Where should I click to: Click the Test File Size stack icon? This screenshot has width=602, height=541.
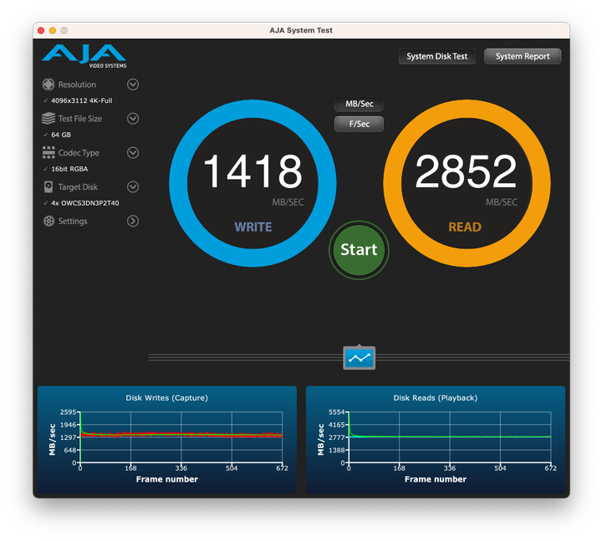(48, 119)
